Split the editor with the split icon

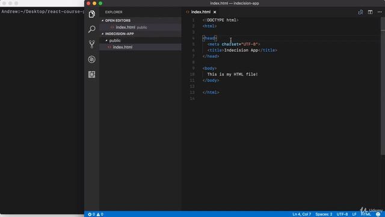(370, 12)
